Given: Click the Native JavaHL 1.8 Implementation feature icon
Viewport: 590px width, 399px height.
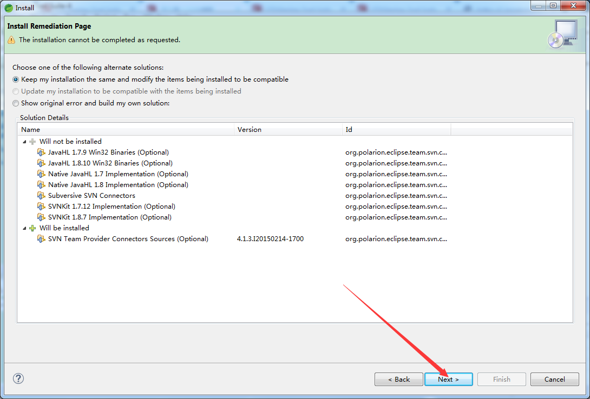Looking at the screenshot, I should 42,184.
